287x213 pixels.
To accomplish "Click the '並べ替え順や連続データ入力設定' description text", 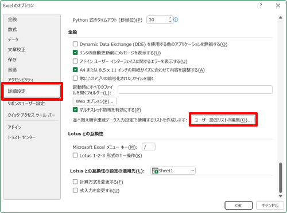I will [x=130, y=120].
